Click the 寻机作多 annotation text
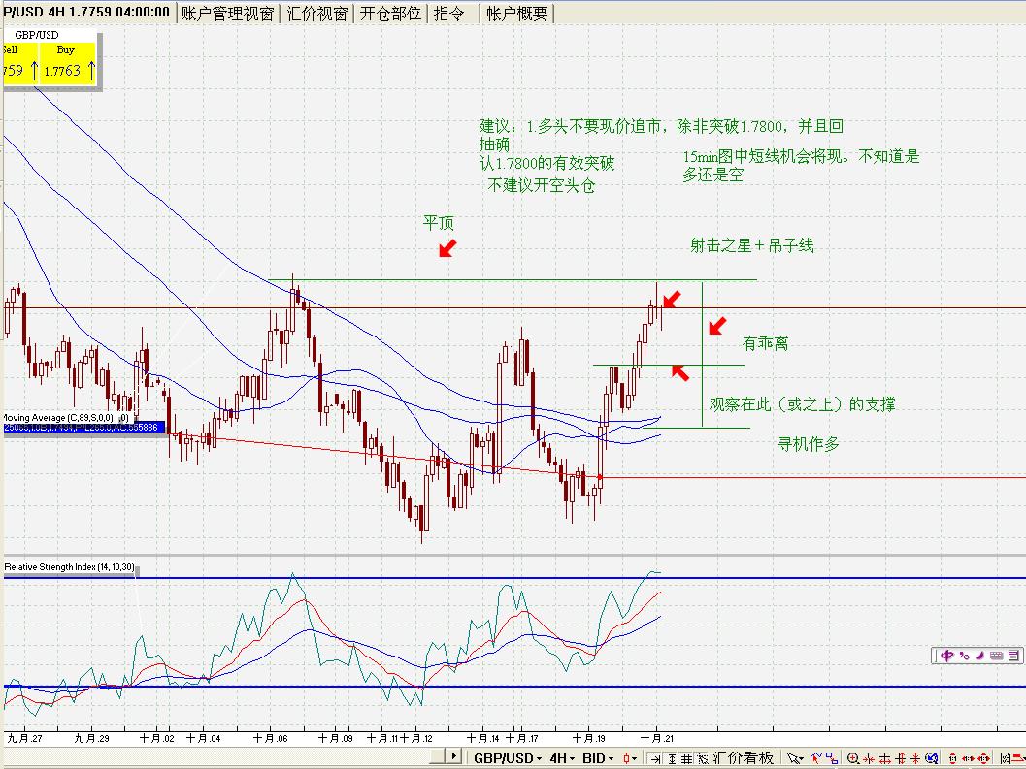 tap(809, 444)
